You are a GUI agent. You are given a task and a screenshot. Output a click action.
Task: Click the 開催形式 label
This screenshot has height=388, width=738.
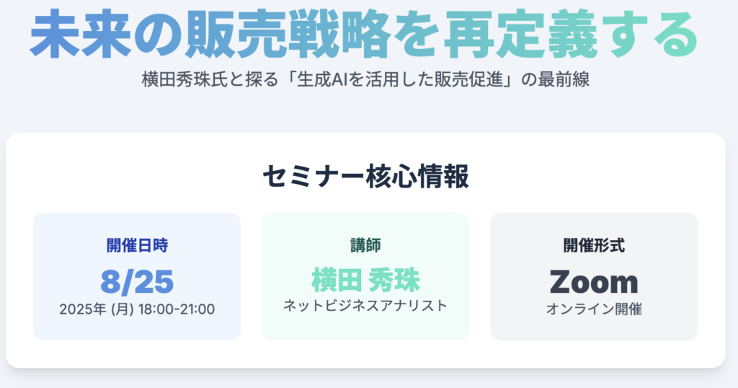click(594, 245)
